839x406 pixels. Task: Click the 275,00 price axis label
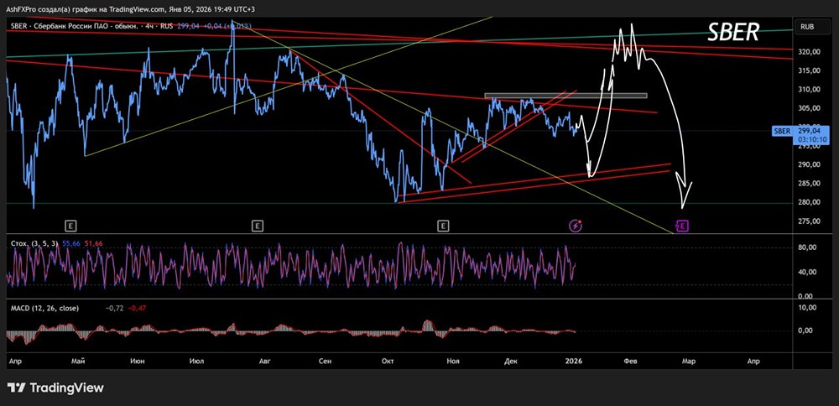[x=808, y=221]
